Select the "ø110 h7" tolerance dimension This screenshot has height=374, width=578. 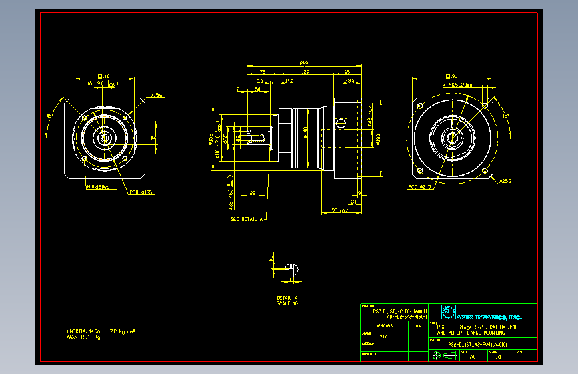219,140
